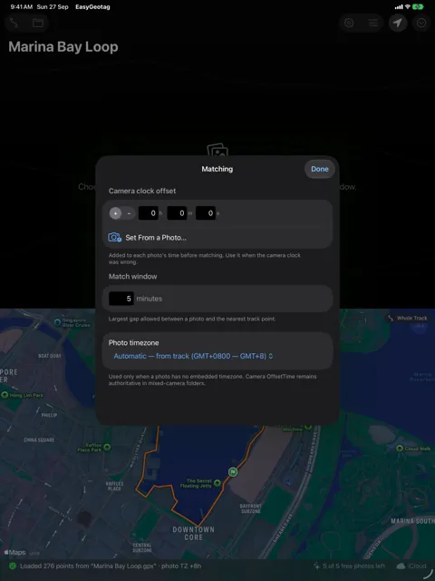Click the iCloud status icon
The width and height of the screenshot is (435, 581).
401,566
